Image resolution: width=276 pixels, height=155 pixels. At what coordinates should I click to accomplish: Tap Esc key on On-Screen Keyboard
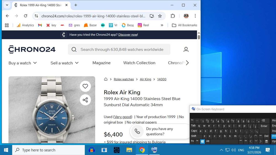point(192,120)
